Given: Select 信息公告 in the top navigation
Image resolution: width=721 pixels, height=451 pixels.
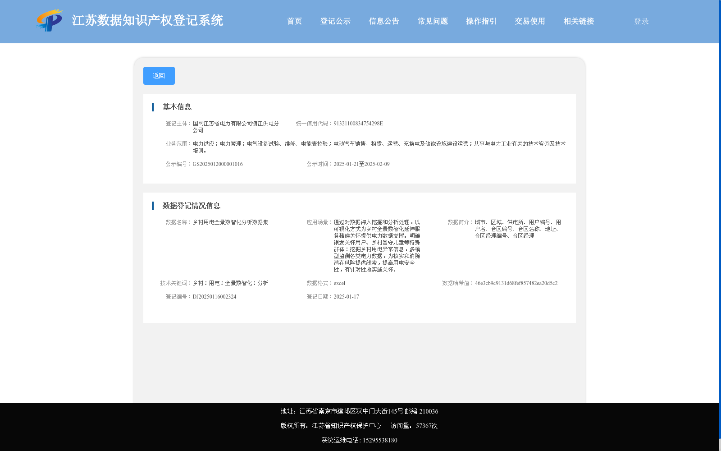Looking at the screenshot, I should (384, 21).
